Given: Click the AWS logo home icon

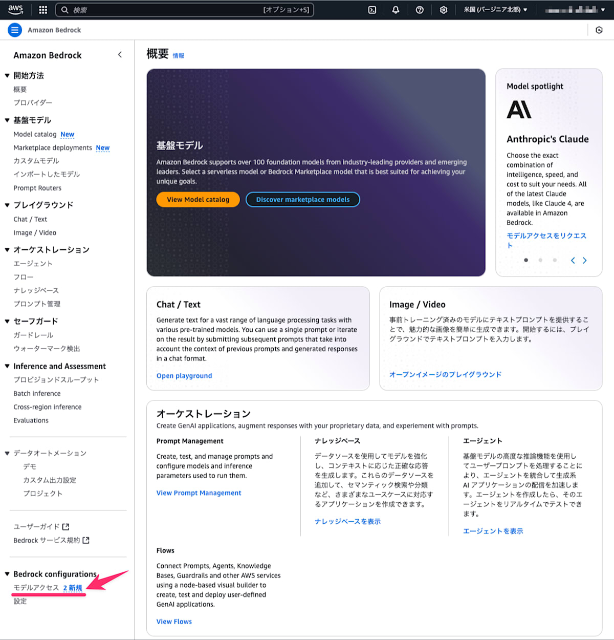Looking at the screenshot, I should point(16,9).
